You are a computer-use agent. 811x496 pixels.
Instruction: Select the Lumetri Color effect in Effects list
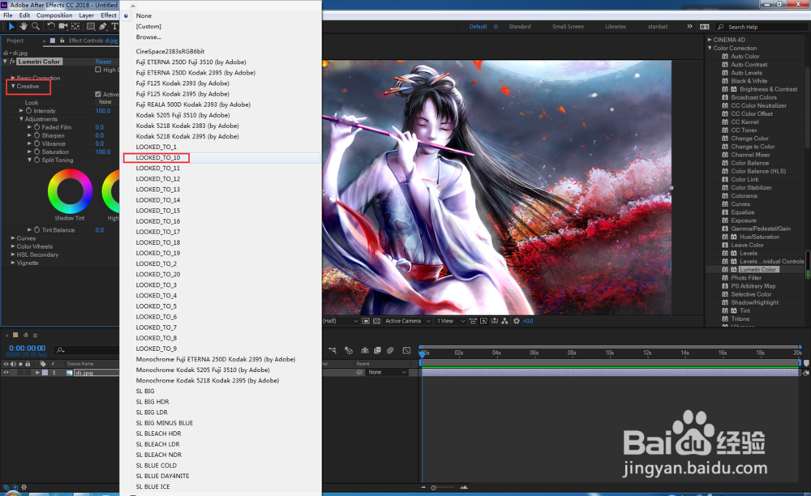pos(757,270)
